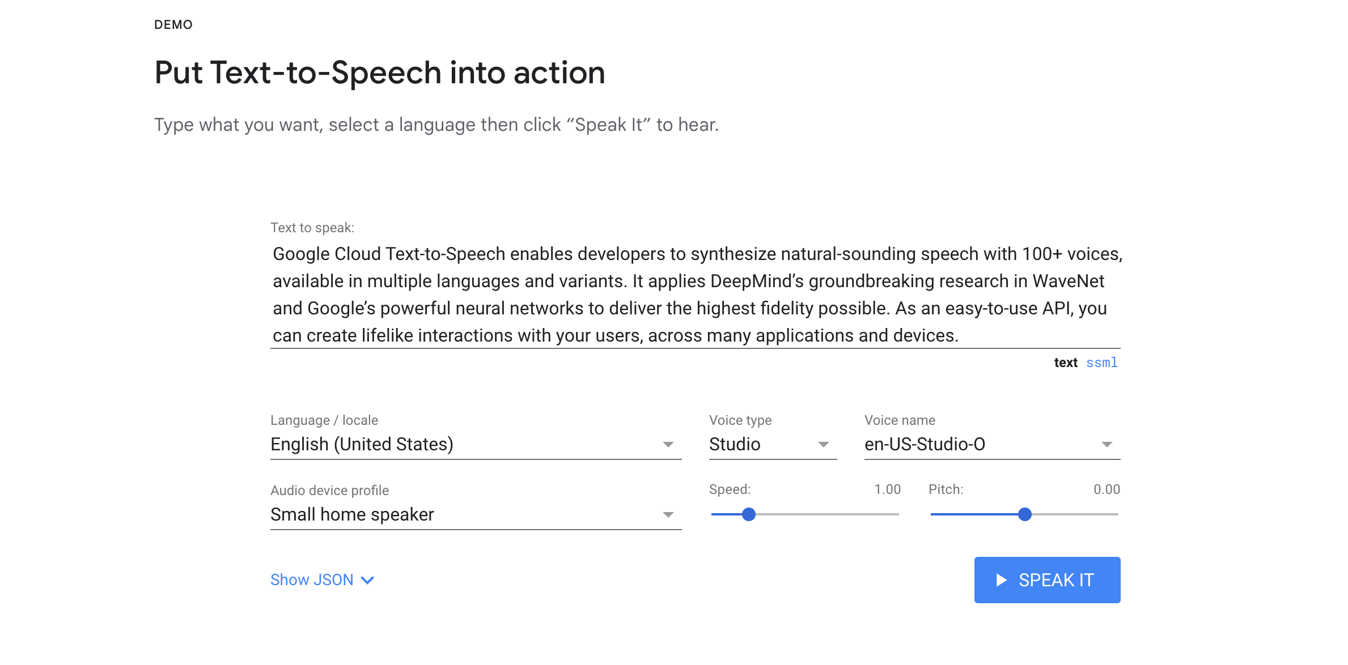Click the chevron icon beside Show JSON
This screenshot has width=1348, height=665.
(367, 580)
